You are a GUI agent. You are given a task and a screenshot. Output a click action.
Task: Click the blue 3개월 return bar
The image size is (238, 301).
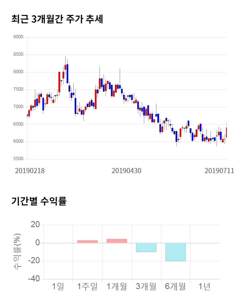(x=146, y=247)
